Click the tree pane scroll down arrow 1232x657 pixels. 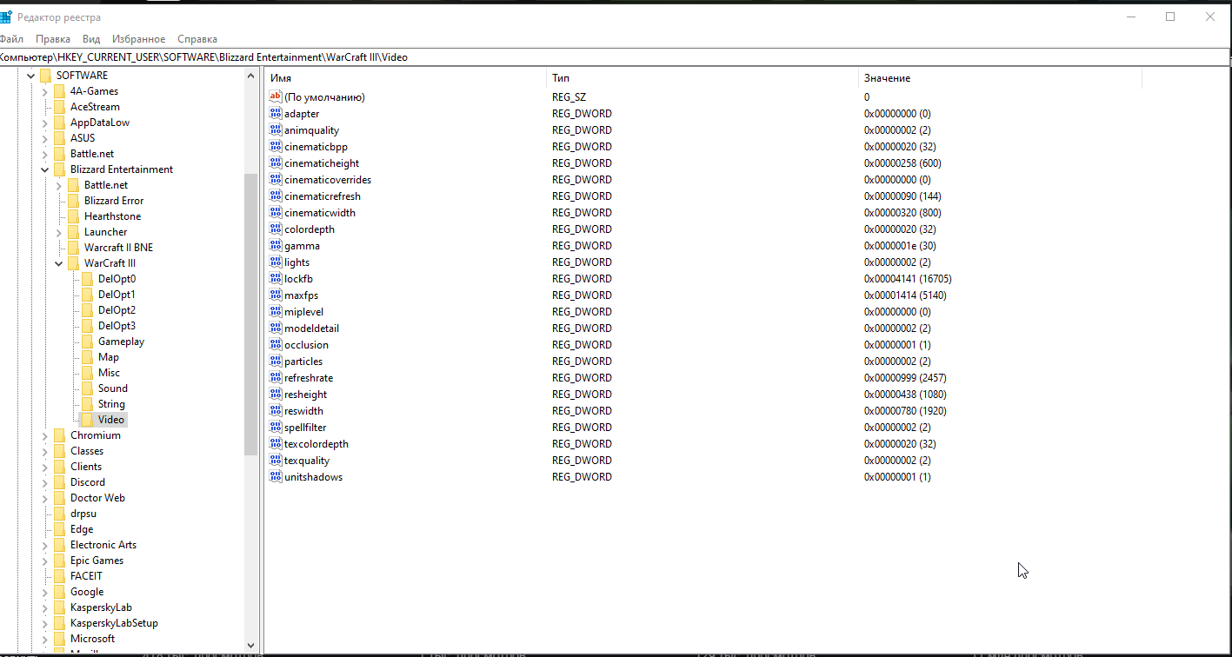[x=251, y=644]
